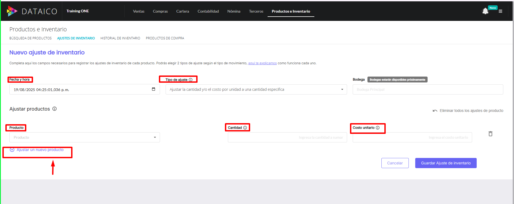Image resolution: width=514 pixels, height=204 pixels.
Task: Click info icon beside Ajustar productos
Action: 54,109
